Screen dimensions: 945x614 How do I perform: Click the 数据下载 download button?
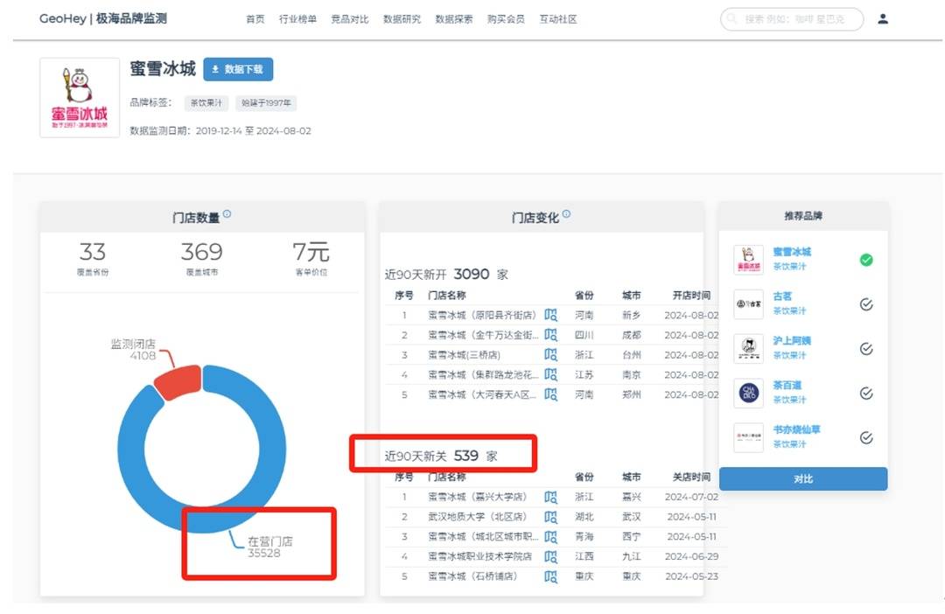238,69
